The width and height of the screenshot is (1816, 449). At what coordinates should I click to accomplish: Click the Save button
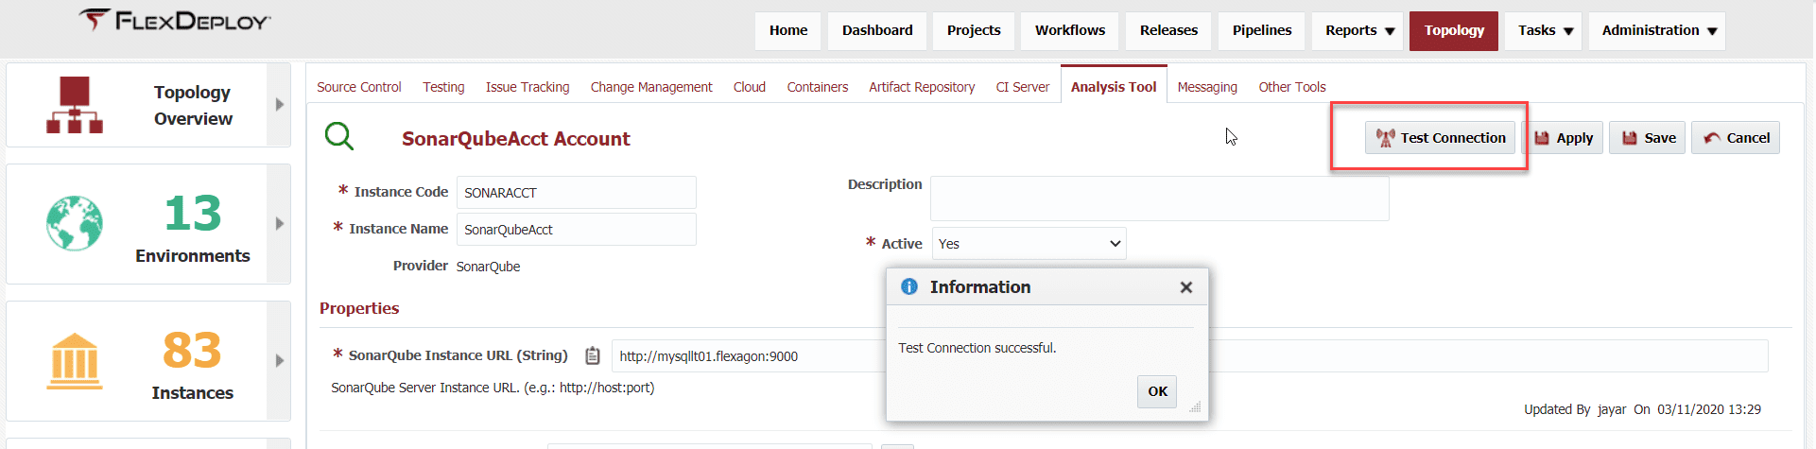[1648, 138]
